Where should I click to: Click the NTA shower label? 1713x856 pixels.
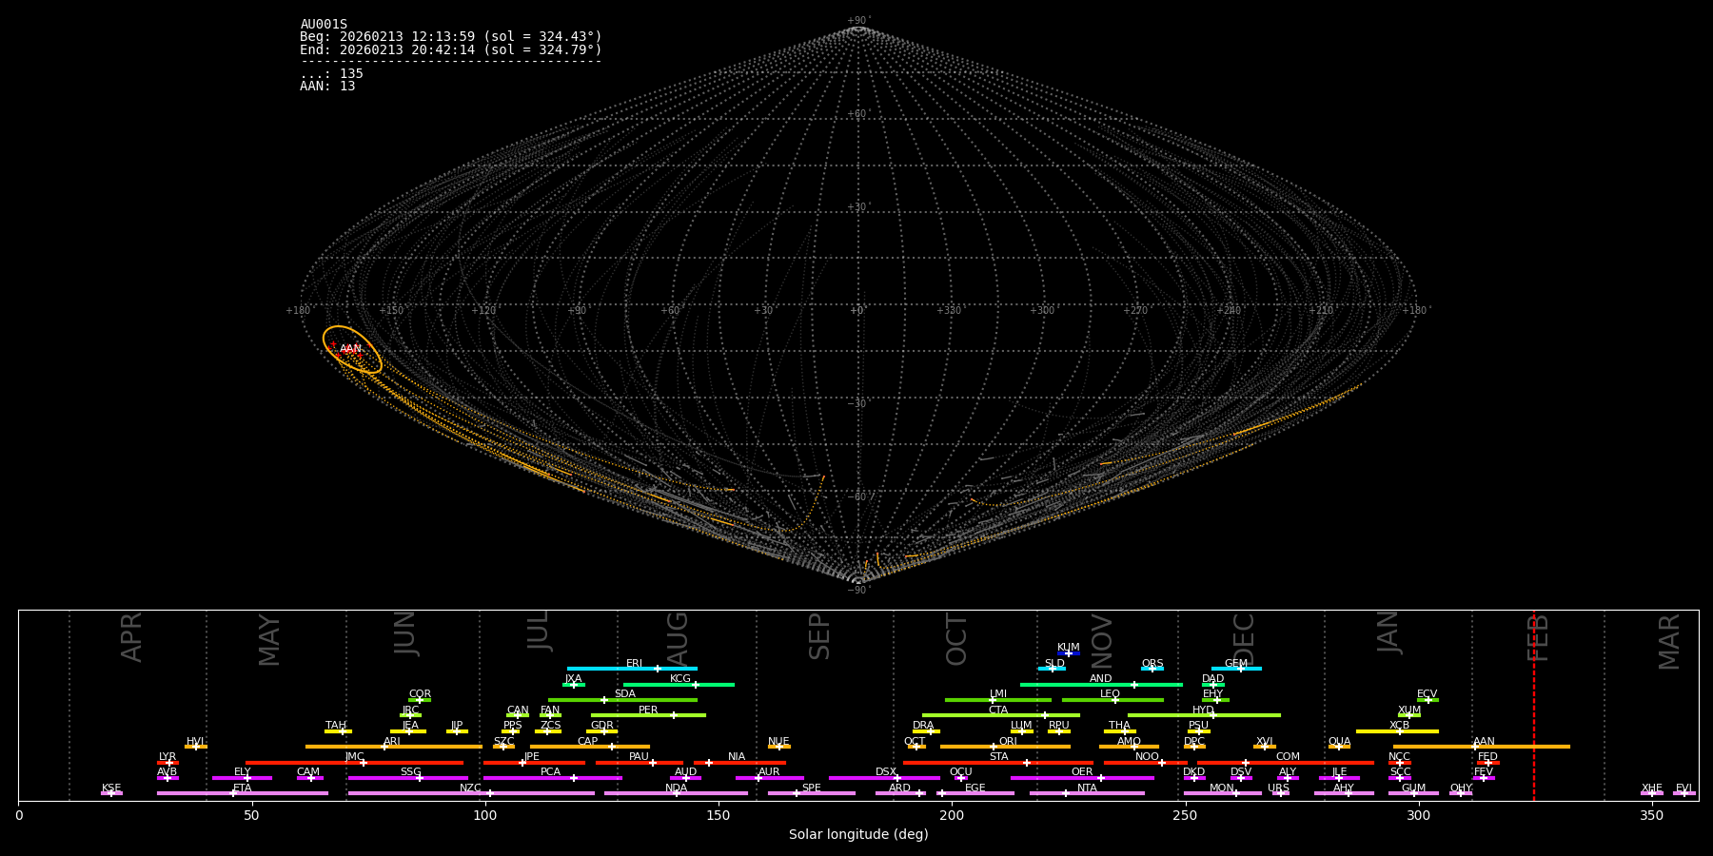tap(1087, 788)
